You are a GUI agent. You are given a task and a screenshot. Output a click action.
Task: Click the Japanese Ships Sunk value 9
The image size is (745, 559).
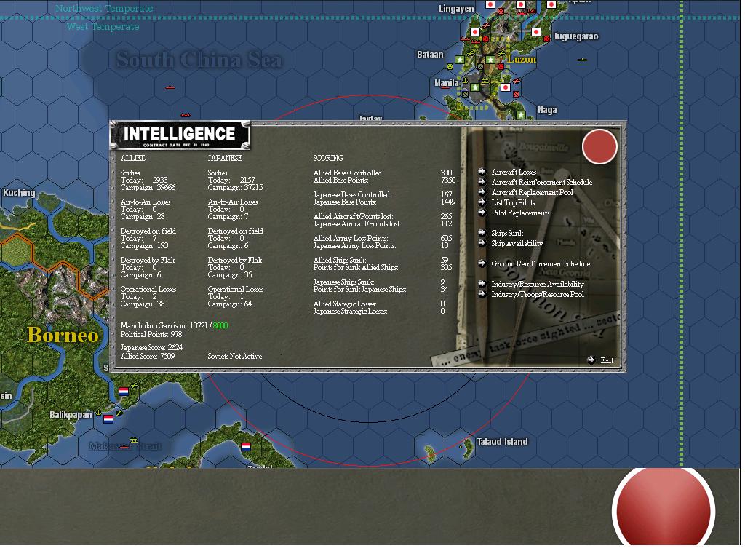click(442, 282)
